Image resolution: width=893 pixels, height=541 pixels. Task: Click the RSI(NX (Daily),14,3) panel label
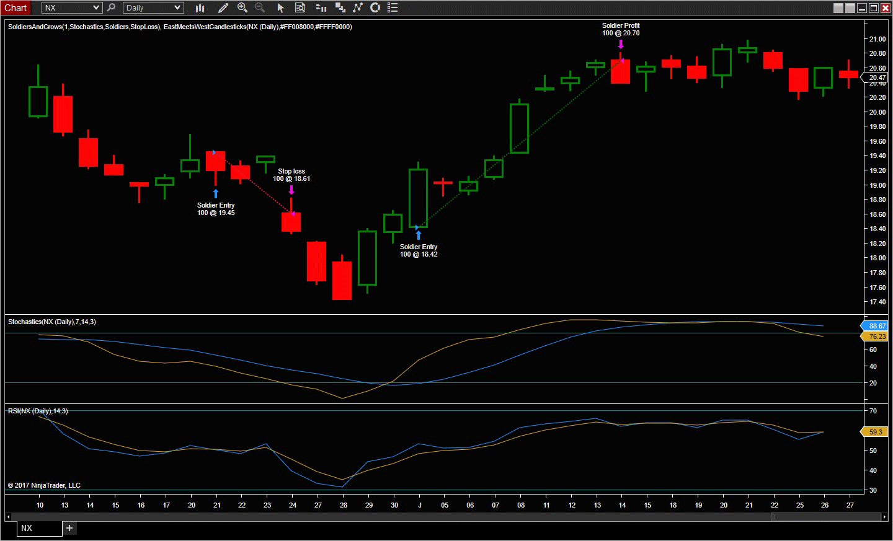pyautogui.click(x=38, y=411)
